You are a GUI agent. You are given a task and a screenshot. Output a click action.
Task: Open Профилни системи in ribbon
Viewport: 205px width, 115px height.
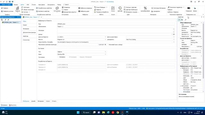(x=7, y=11)
